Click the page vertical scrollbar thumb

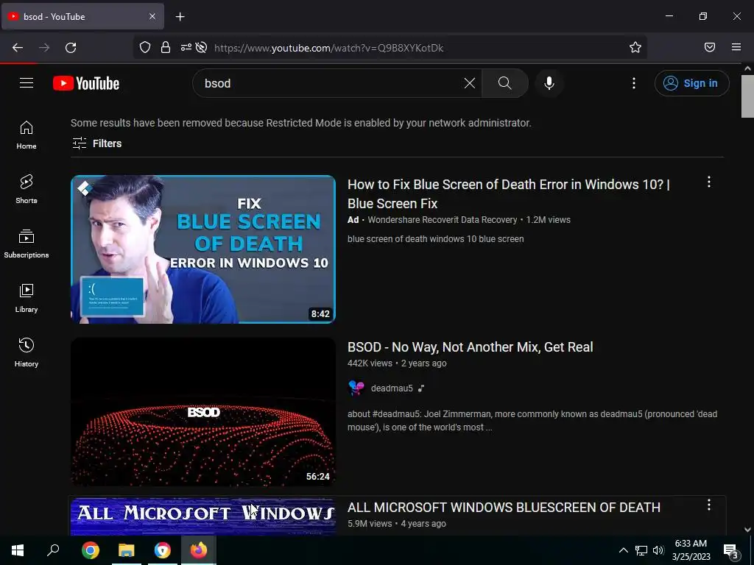pyautogui.click(x=747, y=96)
